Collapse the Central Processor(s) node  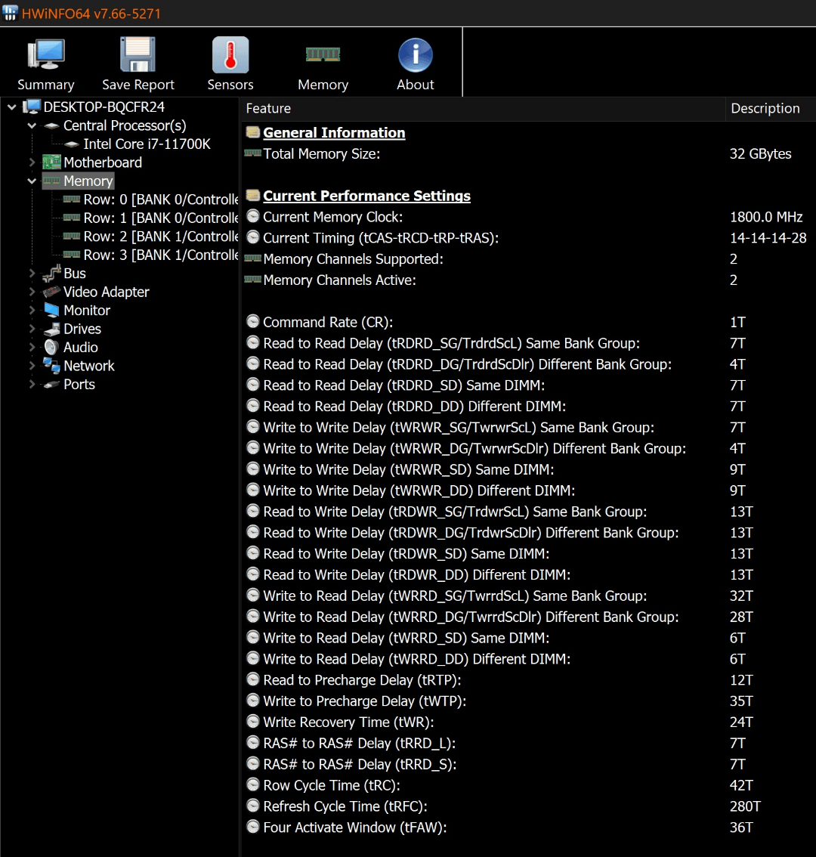pyautogui.click(x=32, y=125)
